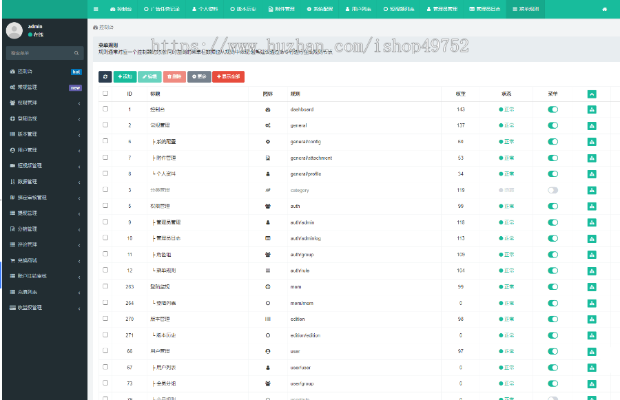Expand the 用户管理 sidebar menu
The height and width of the screenshot is (400, 620).
pos(45,150)
